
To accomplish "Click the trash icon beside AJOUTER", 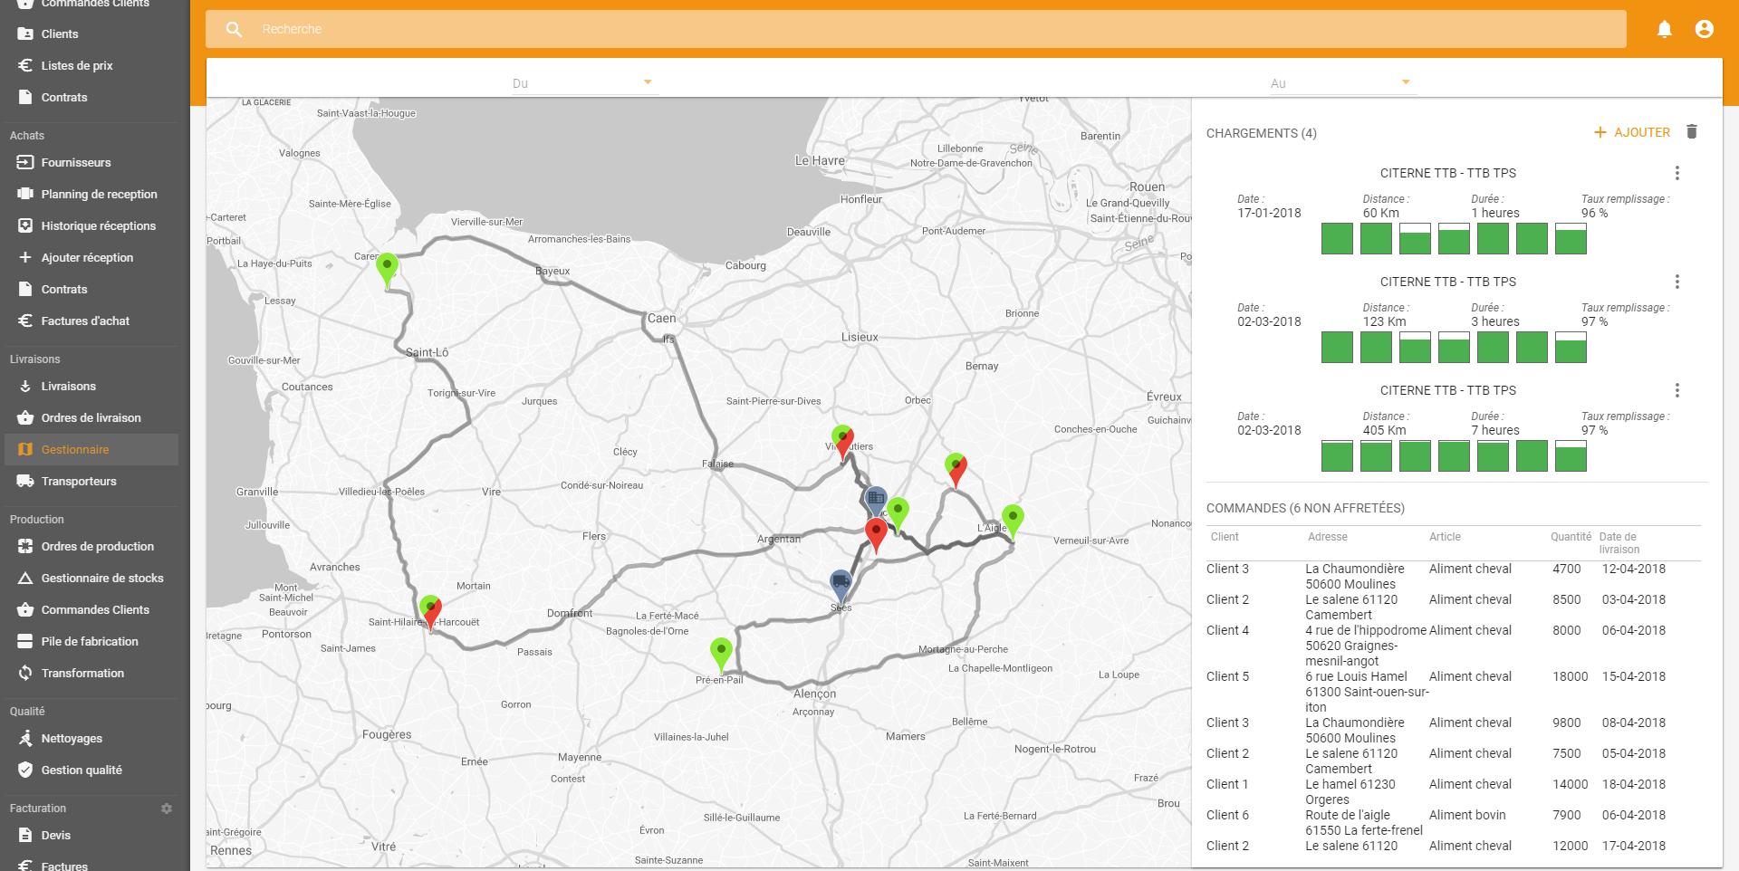I will point(1691,132).
